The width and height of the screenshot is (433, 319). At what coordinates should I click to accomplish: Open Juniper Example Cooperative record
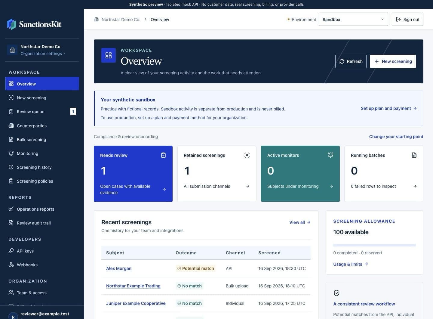coord(136,303)
